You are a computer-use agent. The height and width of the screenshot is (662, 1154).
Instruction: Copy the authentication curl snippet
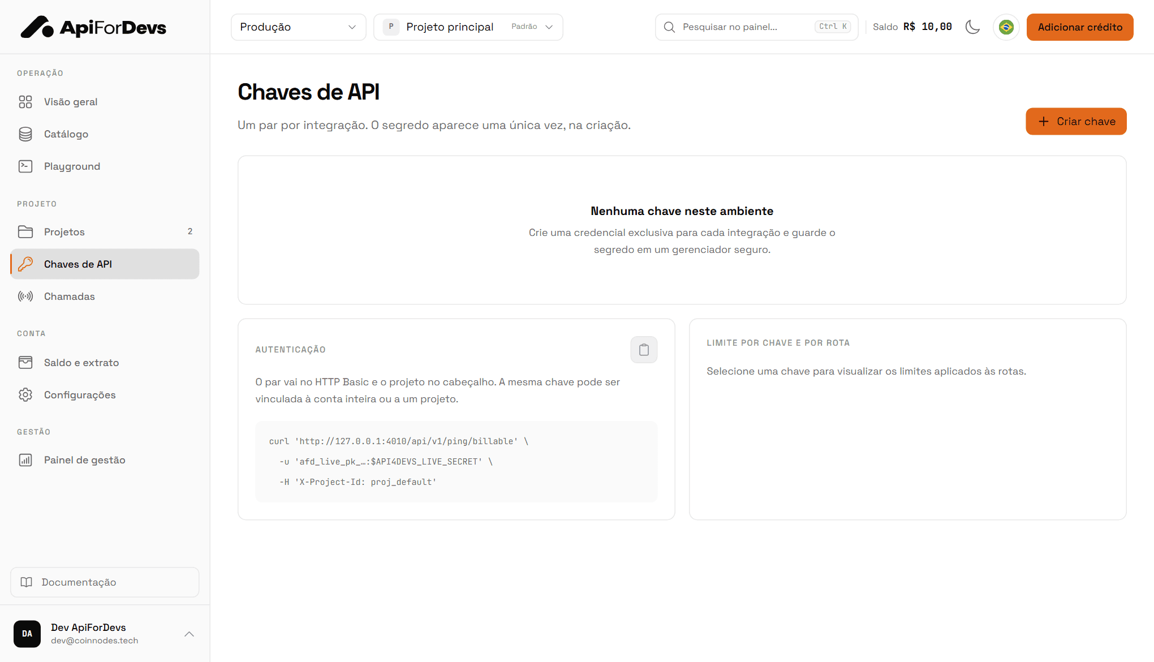tap(644, 350)
